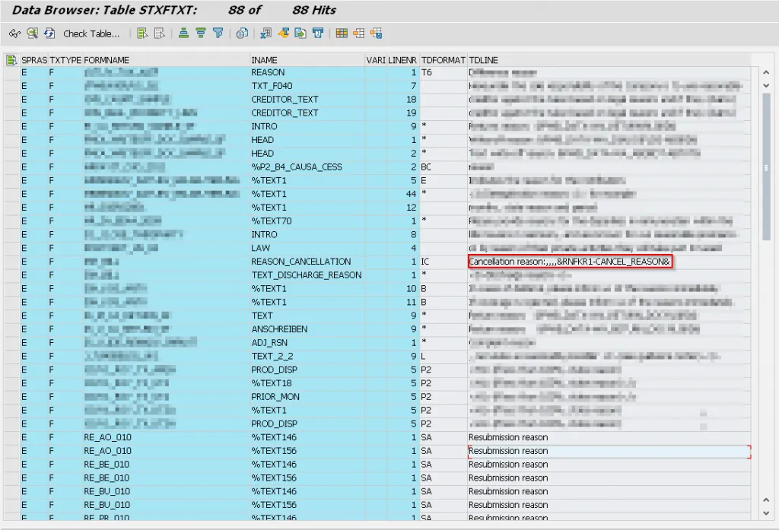This screenshot has width=779, height=530.
Task: Click the Refresh icon in the toolbar
Action: (x=49, y=33)
